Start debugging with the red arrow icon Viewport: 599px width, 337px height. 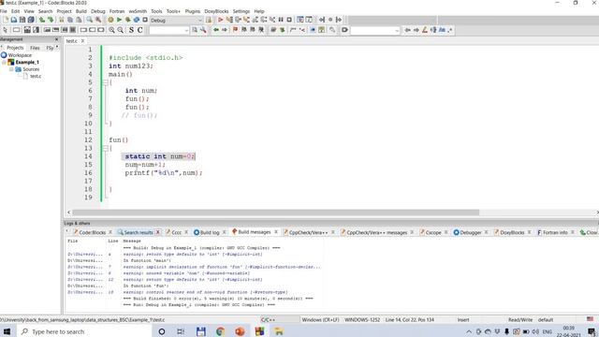[x=221, y=20]
